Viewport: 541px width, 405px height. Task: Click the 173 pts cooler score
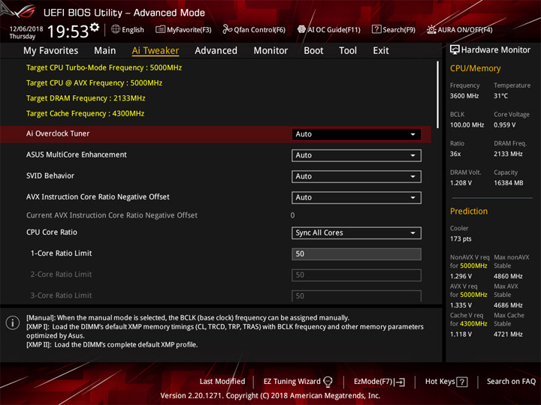461,238
